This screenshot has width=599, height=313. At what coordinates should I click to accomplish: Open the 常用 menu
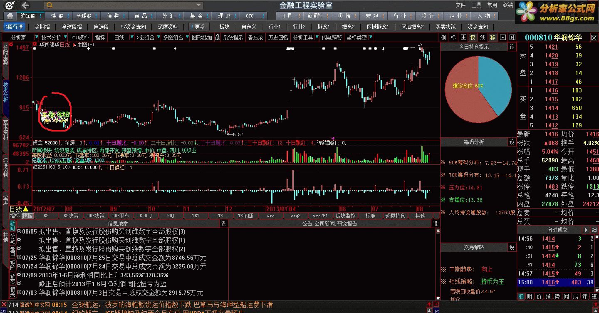tap(492, 5)
